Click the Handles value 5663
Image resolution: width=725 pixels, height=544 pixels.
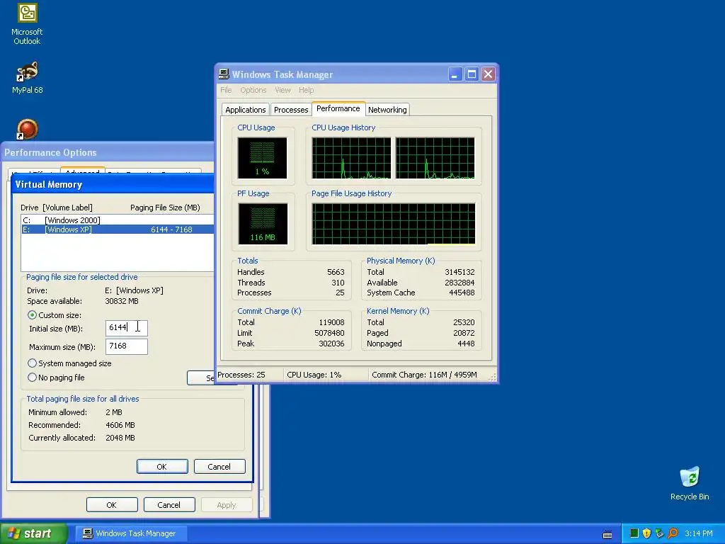(x=336, y=272)
